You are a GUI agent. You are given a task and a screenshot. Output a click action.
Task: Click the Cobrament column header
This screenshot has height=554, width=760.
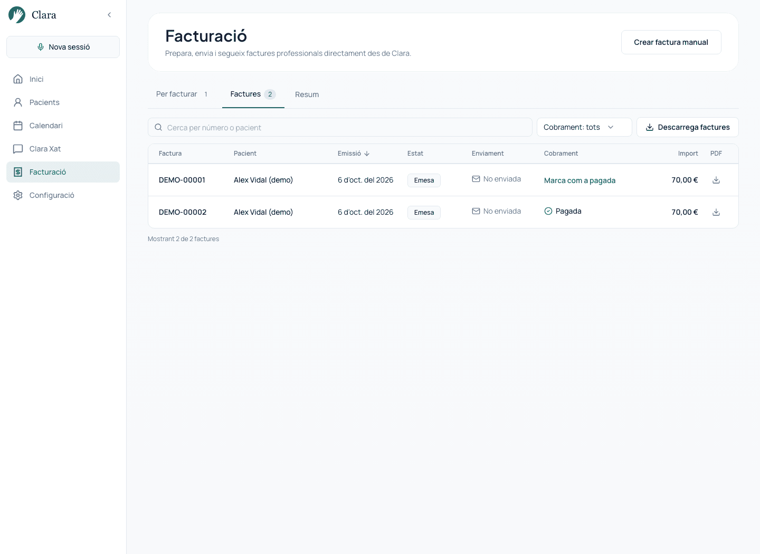(561, 154)
